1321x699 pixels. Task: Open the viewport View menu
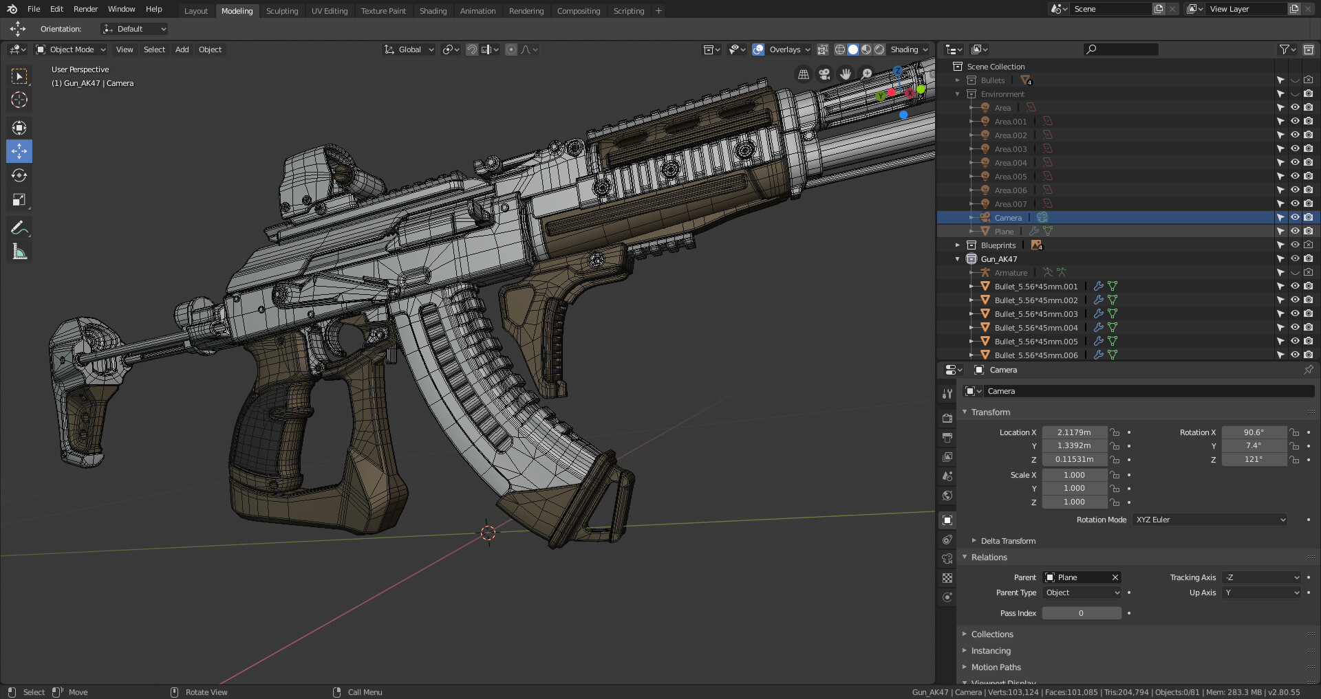[125, 49]
